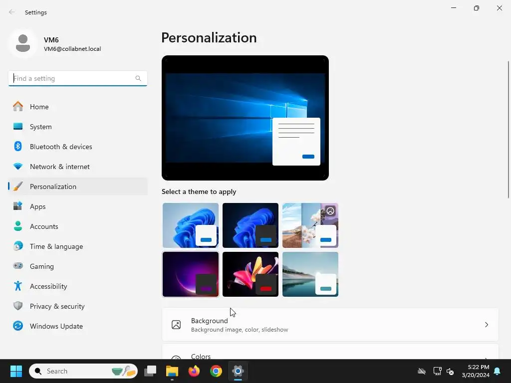Open the Home settings page

(78, 107)
